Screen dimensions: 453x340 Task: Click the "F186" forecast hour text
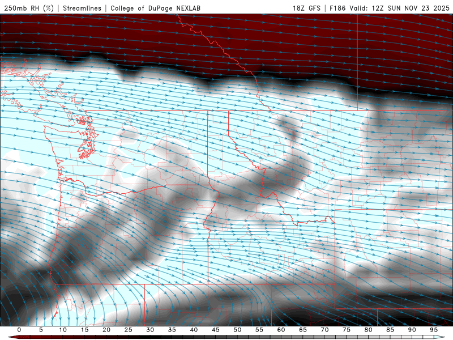337,8
